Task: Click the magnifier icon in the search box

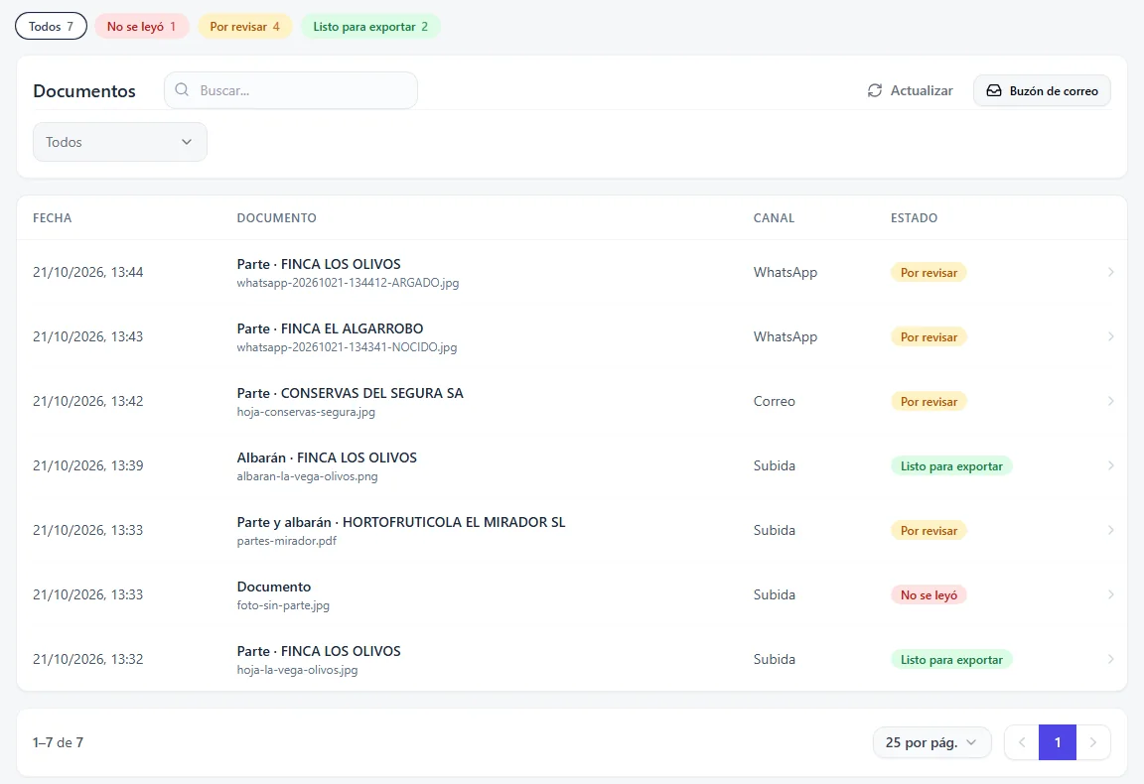Action: (x=182, y=89)
